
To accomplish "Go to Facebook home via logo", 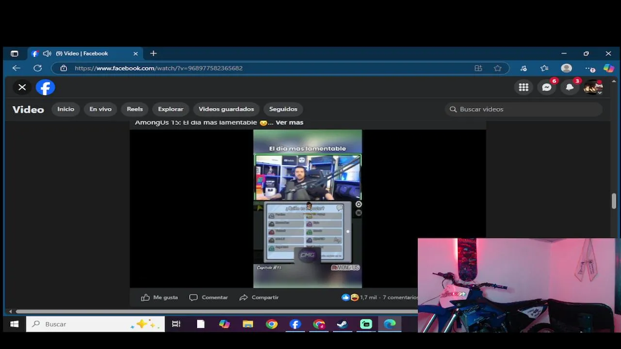I will [45, 87].
